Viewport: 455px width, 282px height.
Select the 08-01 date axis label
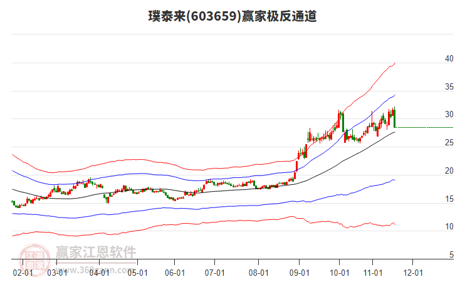click(259, 273)
